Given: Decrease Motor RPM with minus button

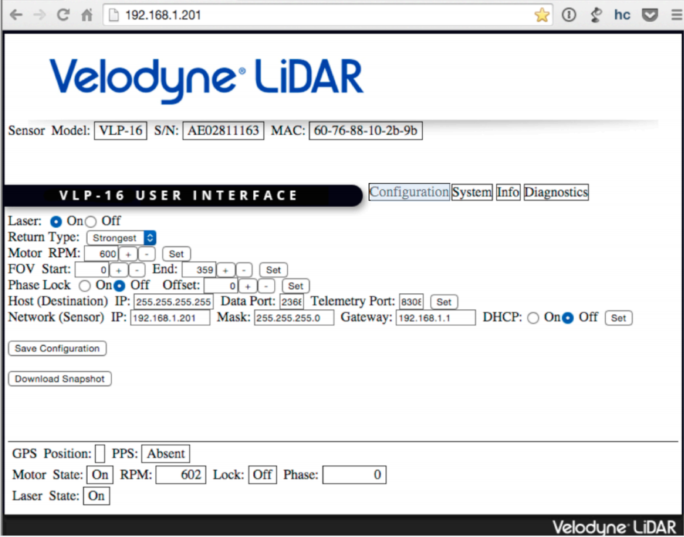Looking at the screenshot, I should 147,254.
